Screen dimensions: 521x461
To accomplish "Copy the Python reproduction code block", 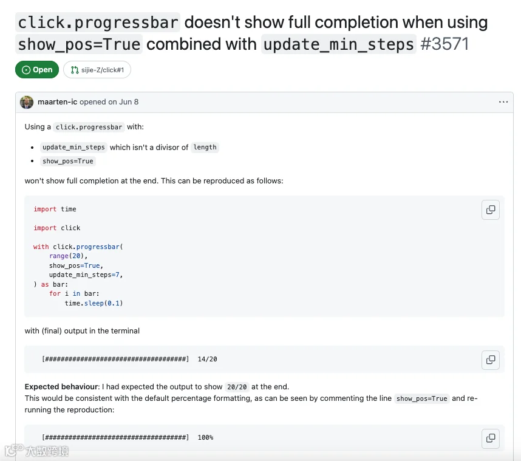I will pos(491,210).
